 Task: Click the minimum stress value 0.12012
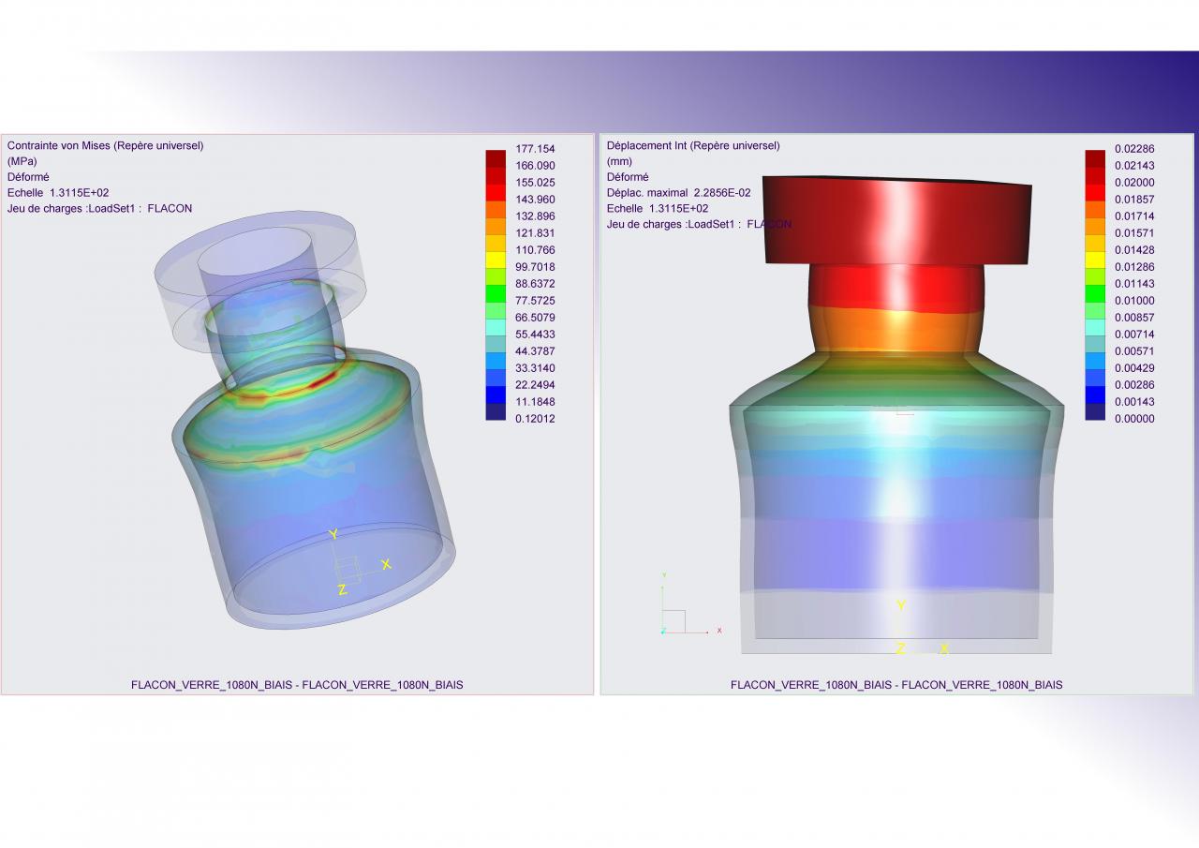click(535, 419)
